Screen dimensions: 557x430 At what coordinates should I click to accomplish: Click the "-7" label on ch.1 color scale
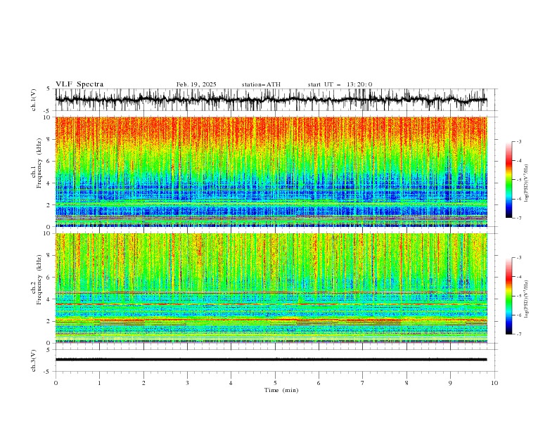click(x=518, y=218)
